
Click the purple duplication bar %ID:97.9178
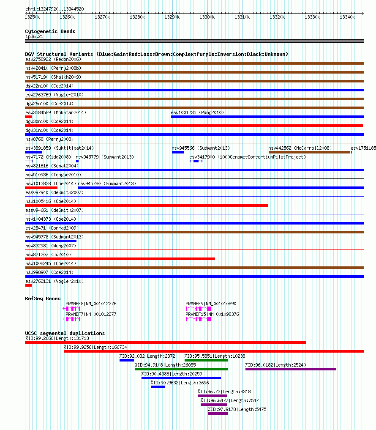[x=218, y=413]
